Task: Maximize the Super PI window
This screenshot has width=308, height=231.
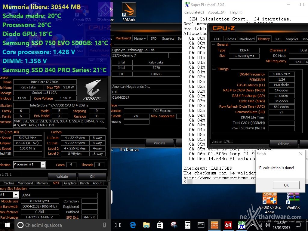Action: pos(302,5)
